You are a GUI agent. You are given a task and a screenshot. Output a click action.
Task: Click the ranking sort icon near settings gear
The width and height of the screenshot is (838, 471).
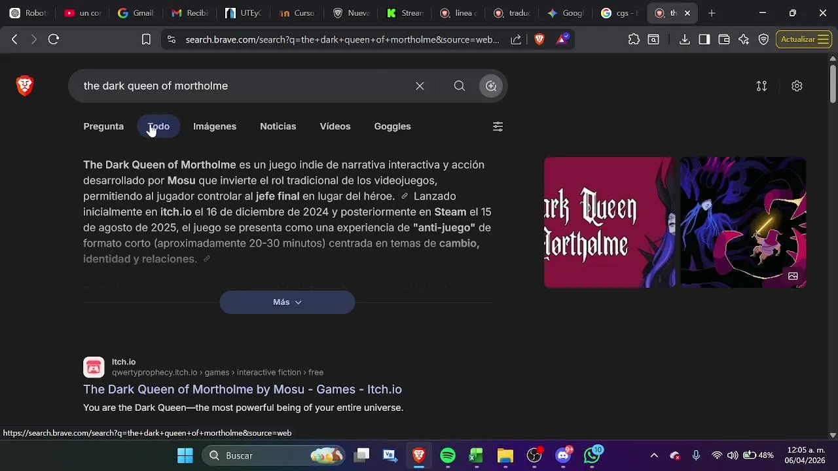coord(761,86)
